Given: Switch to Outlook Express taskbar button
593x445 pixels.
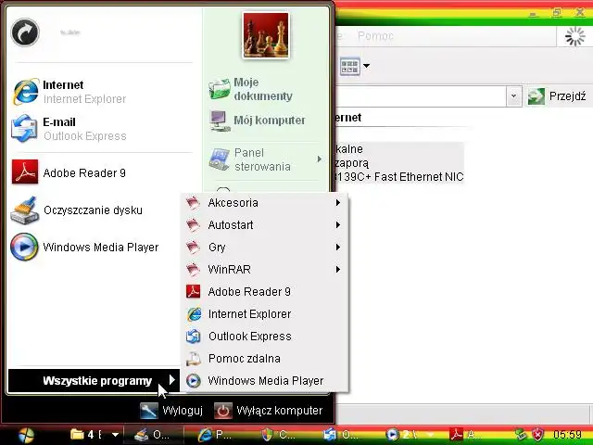Looking at the screenshot, I should point(342,435).
